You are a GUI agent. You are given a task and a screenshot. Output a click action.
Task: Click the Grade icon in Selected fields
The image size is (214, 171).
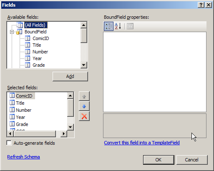coord(12,124)
